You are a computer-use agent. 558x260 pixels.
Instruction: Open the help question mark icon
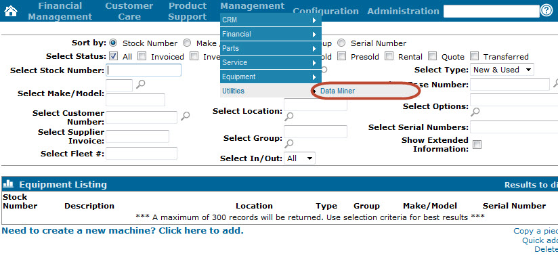[546, 11]
